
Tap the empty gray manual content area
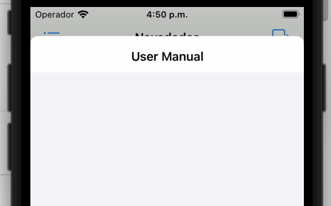coord(167,139)
